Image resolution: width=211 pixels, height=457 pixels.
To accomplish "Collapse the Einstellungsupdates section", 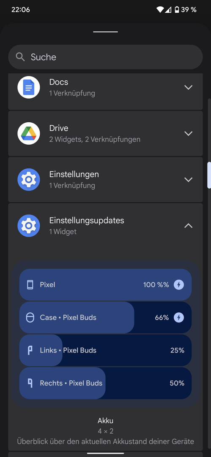I will coord(189,226).
